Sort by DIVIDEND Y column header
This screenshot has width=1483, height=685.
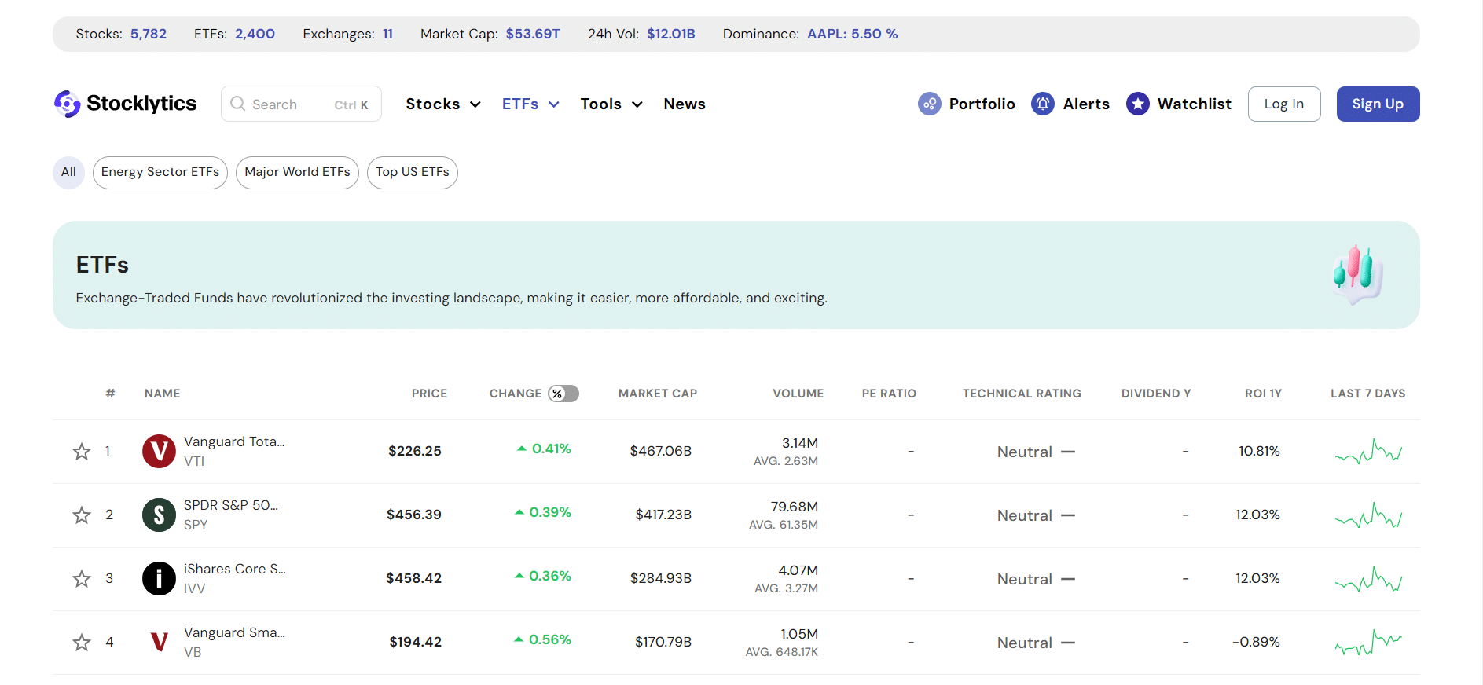pyautogui.click(x=1156, y=394)
